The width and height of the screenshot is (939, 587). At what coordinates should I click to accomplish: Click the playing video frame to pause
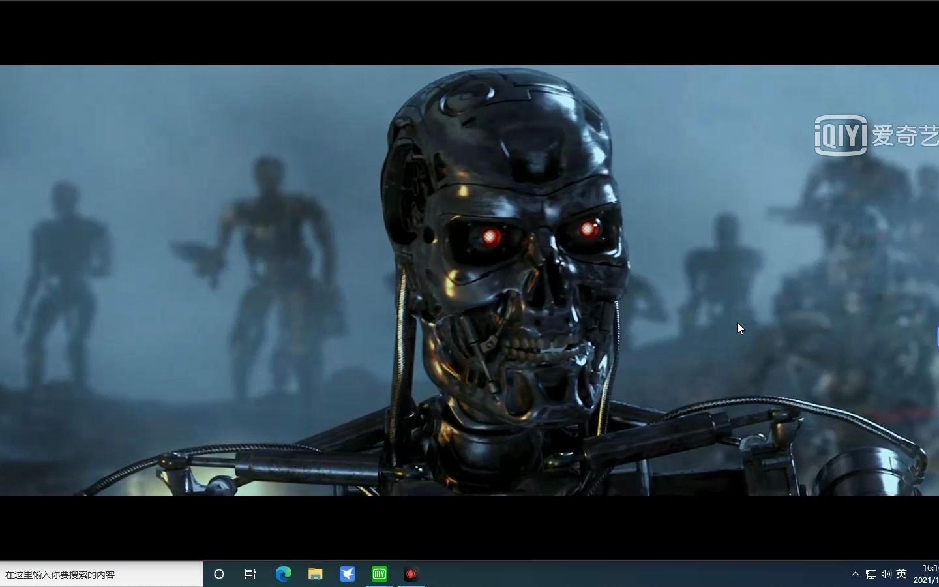pos(469,280)
